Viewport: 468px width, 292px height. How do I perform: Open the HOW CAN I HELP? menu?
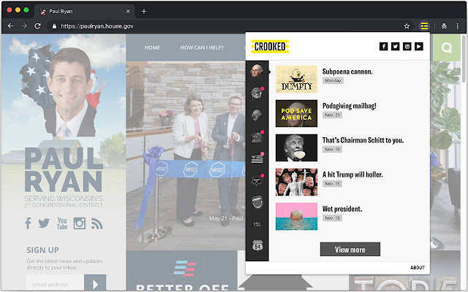(202, 47)
